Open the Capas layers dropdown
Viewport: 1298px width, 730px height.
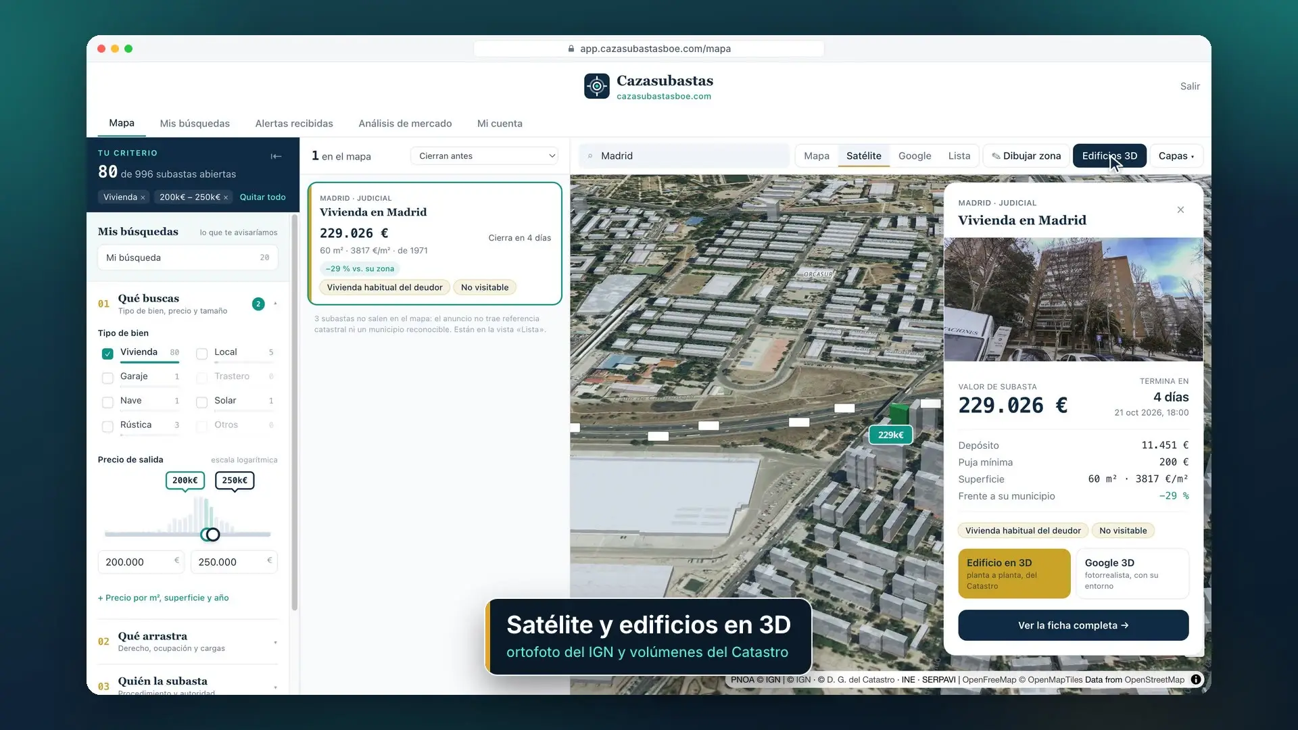(x=1176, y=156)
